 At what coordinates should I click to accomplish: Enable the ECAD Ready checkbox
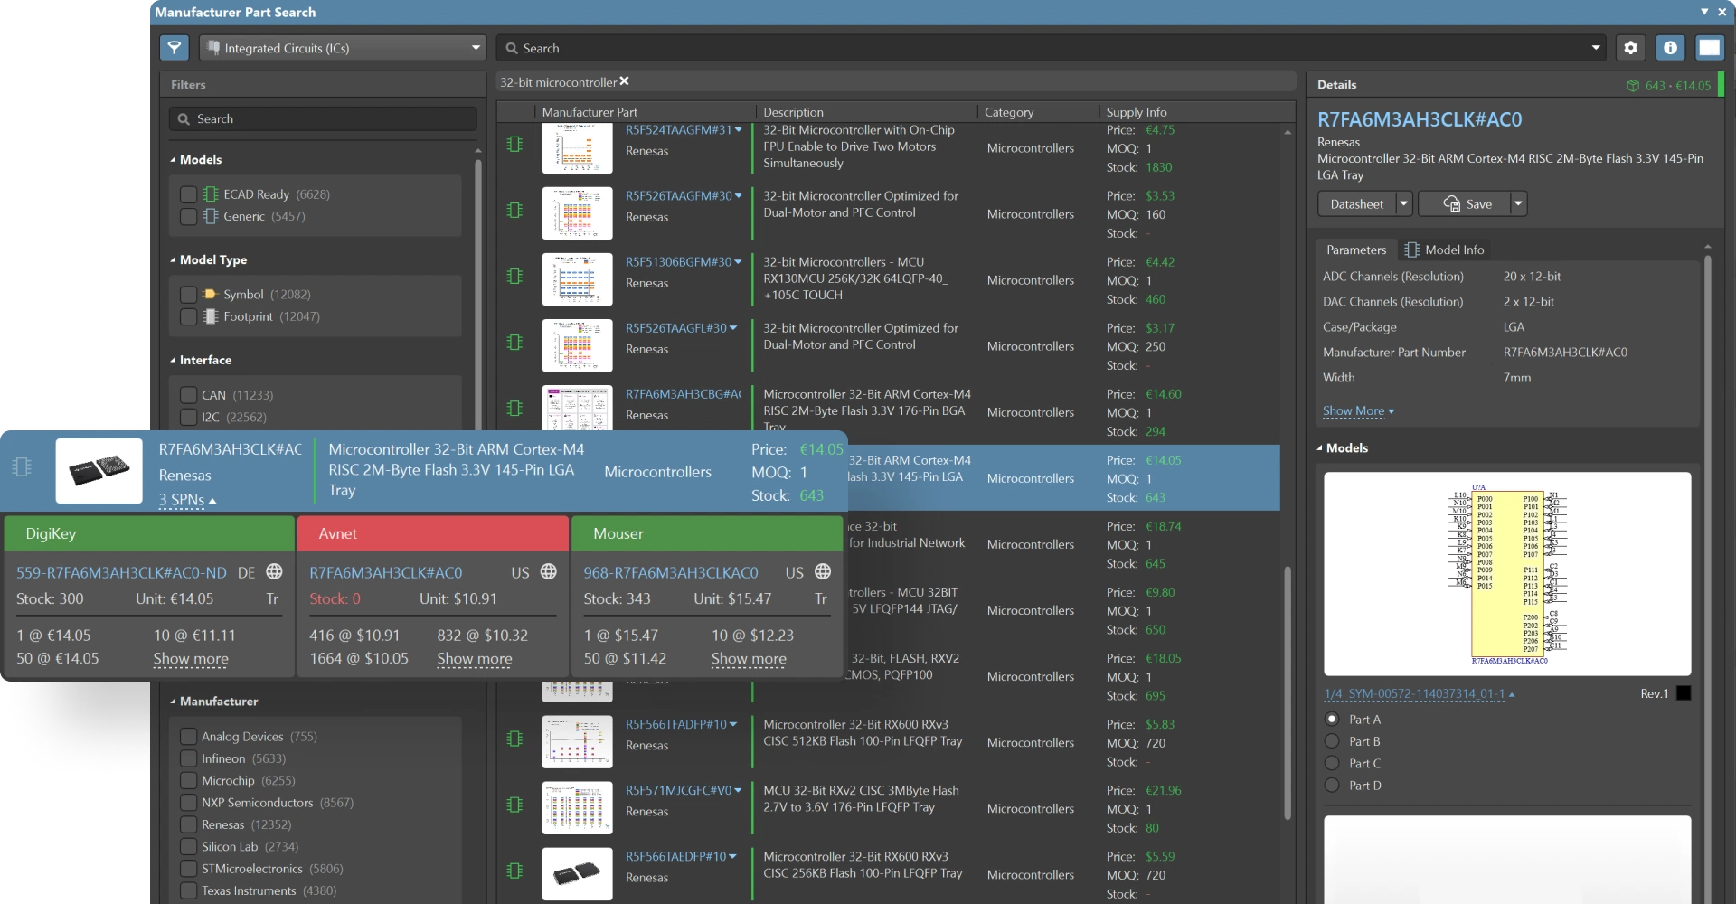pos(188,194)
